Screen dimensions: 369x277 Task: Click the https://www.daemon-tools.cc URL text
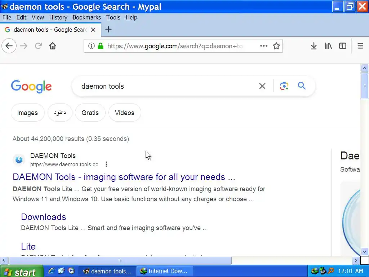pos(64,164)
